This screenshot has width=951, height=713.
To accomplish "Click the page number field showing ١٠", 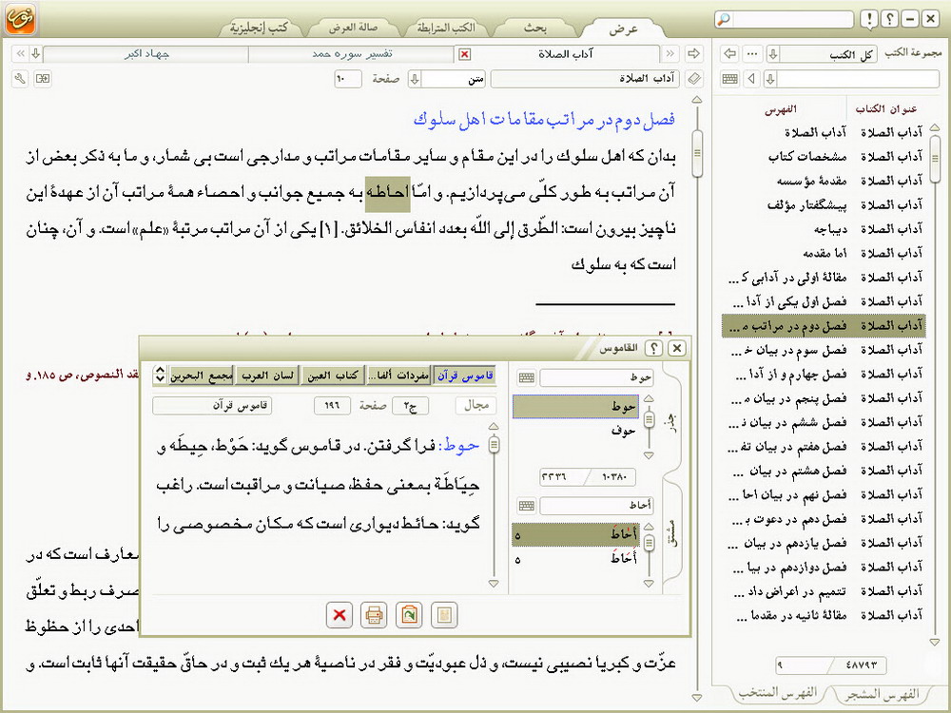I will pos(347,79).
